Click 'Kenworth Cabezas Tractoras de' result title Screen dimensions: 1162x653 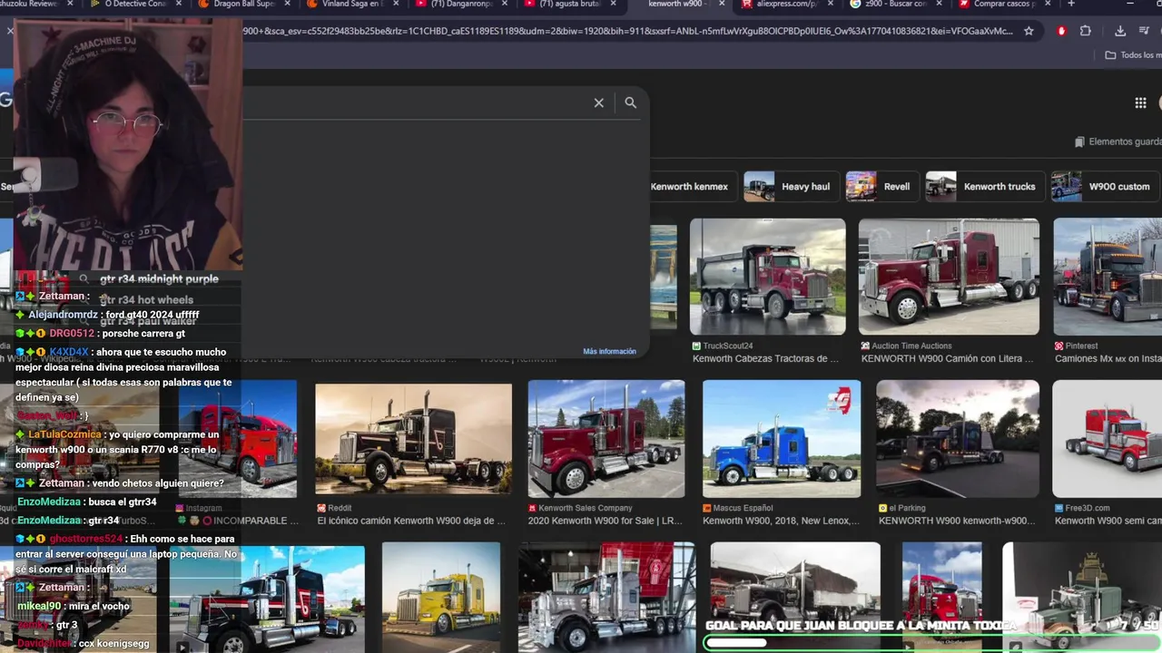point(765,359)
